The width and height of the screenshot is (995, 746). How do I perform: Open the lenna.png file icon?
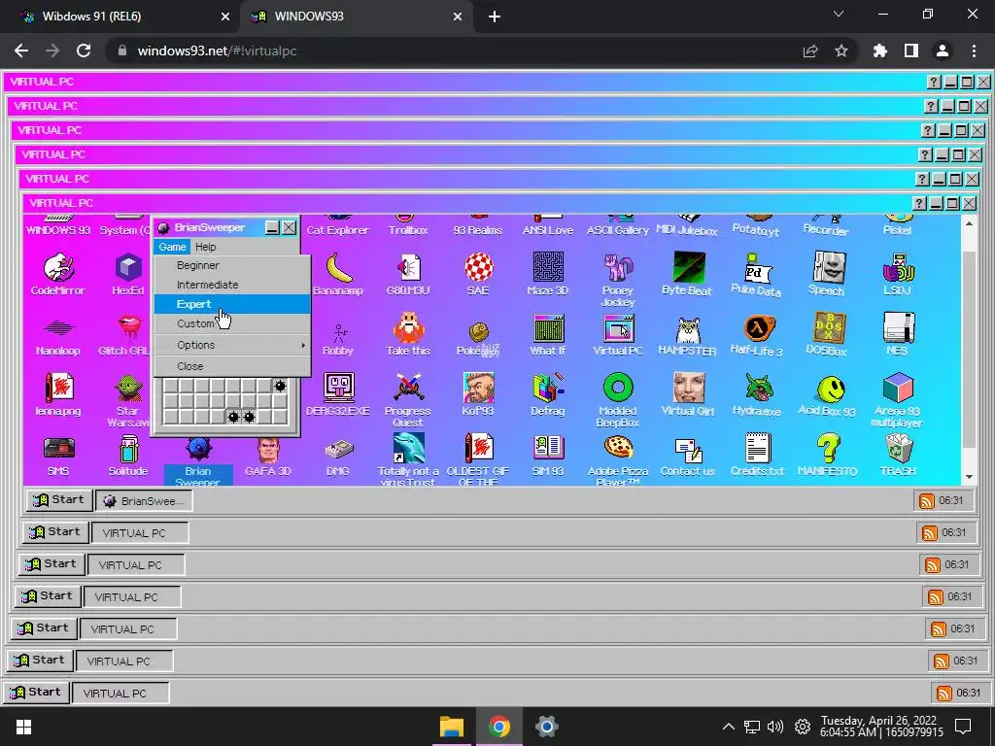(57, 394)
